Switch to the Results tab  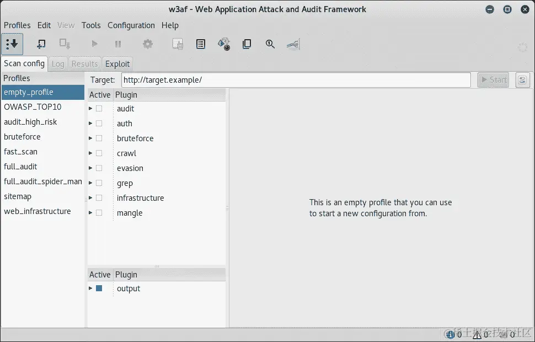84,64
